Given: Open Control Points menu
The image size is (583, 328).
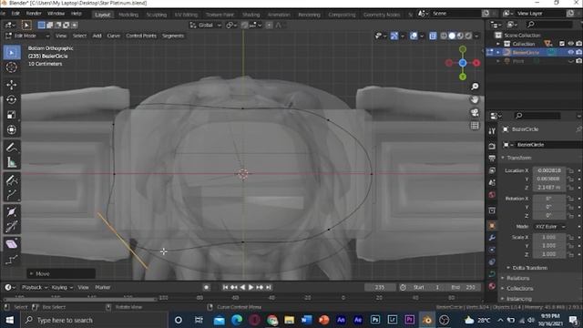Looking at the screenshot, I should point(141,36).
